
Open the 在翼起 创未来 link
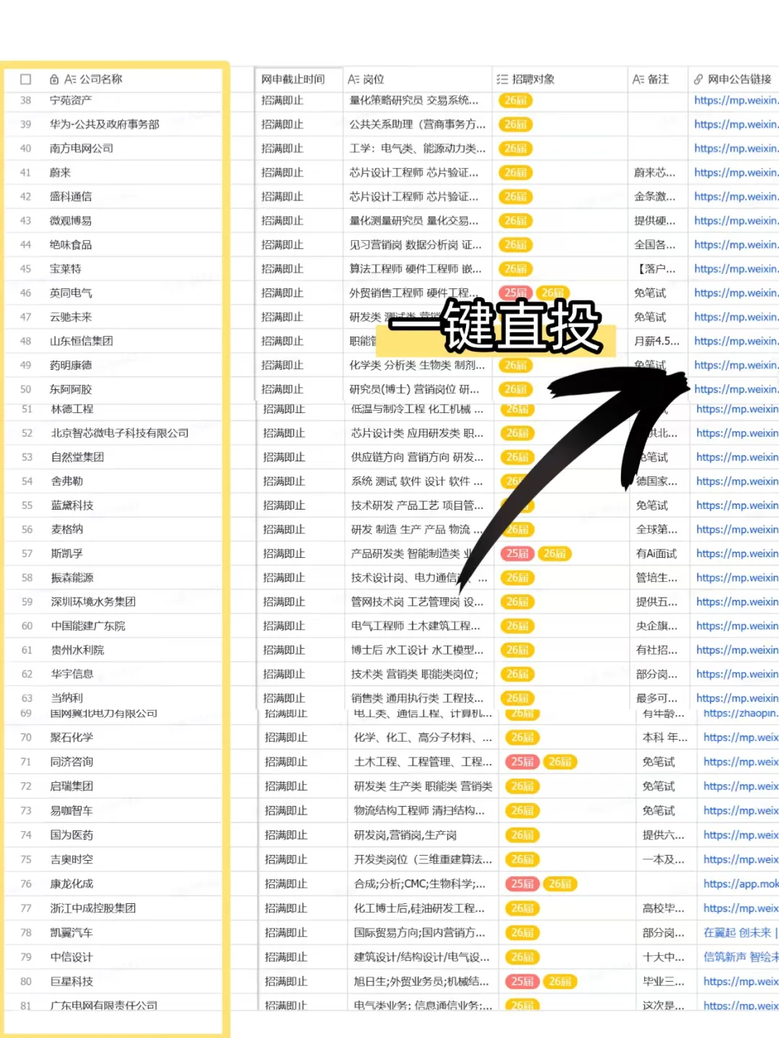click(741, 932)
